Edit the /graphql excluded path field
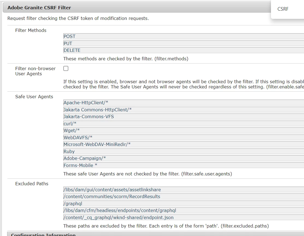This screenshot has width=304, height=236. click(184, 204)
